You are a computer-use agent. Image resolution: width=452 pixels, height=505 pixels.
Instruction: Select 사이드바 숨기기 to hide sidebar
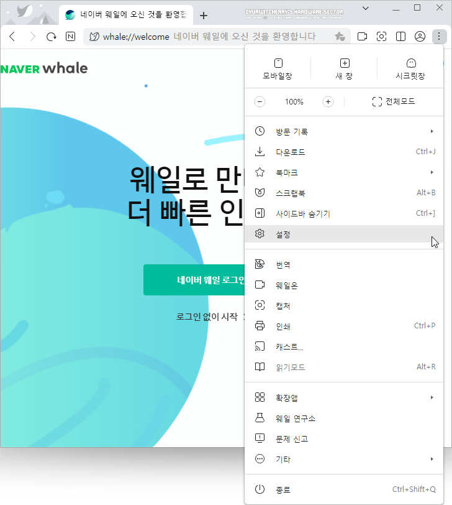[x=344, y=213]
